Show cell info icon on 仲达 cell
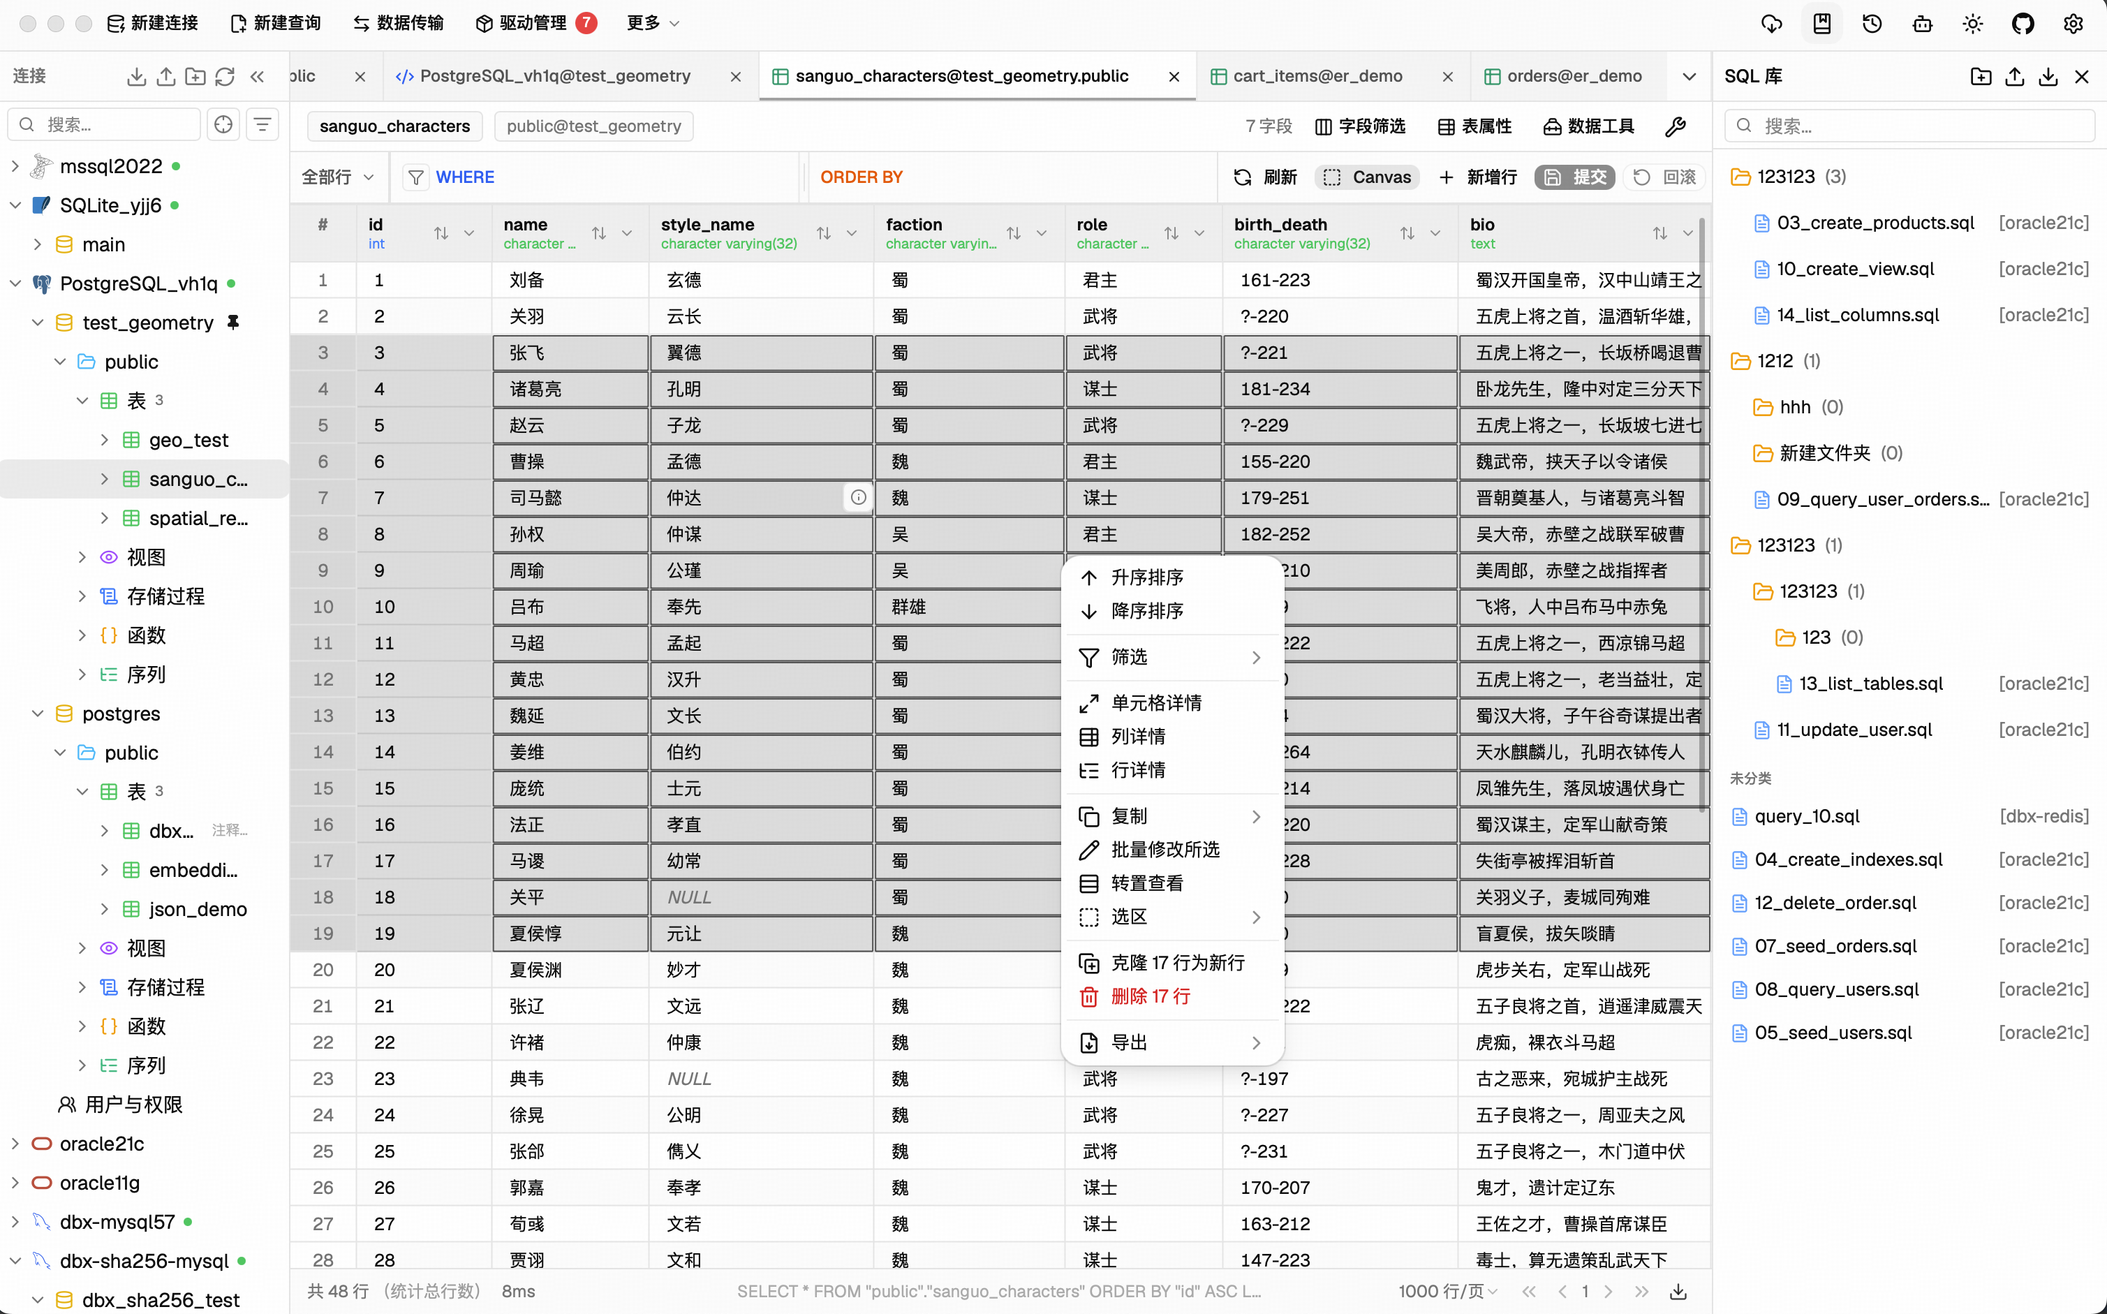 857,497
